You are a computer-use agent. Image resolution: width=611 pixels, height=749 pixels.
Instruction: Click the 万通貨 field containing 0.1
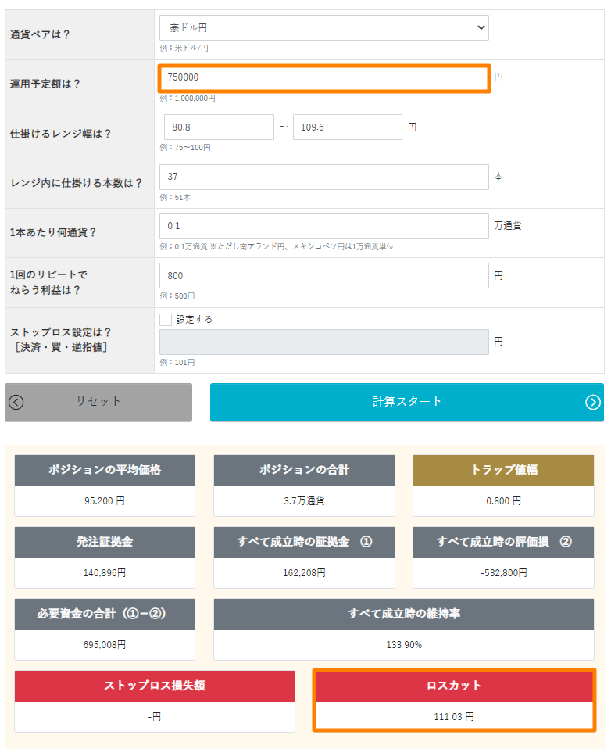323,226
